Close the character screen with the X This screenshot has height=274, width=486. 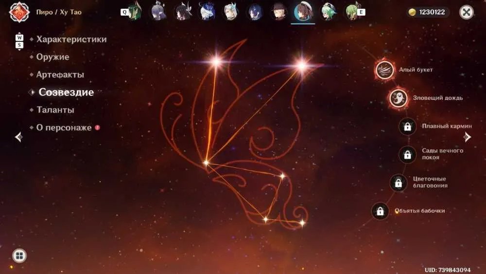click(x=466, y=12)
